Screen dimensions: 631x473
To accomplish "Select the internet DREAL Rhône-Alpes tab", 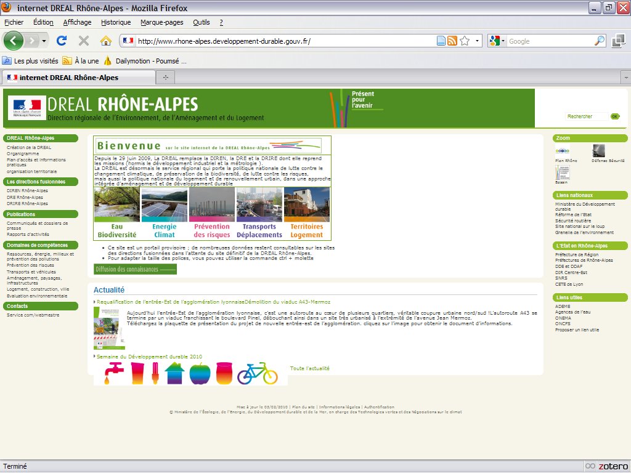I will point(69,78).
